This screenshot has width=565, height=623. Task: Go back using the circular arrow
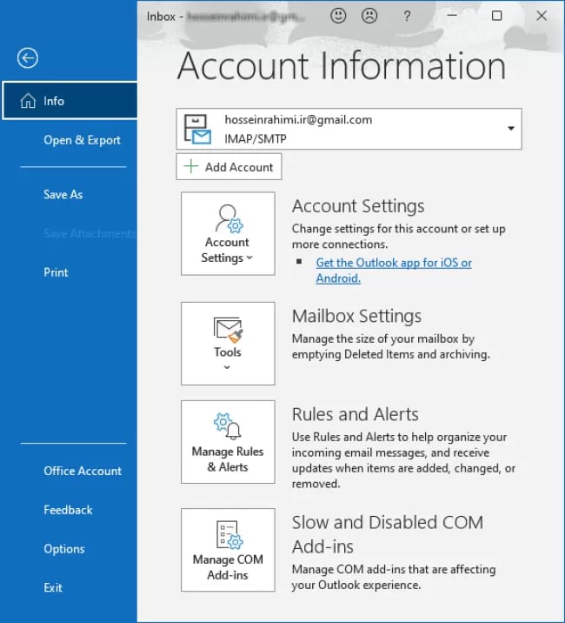click(x=28, y=58)
